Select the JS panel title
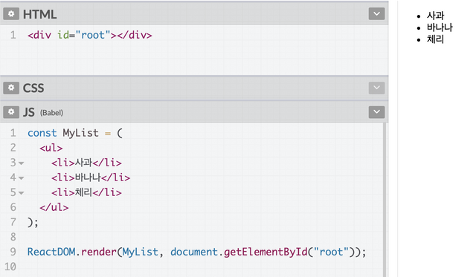 [x=29, y=112]
